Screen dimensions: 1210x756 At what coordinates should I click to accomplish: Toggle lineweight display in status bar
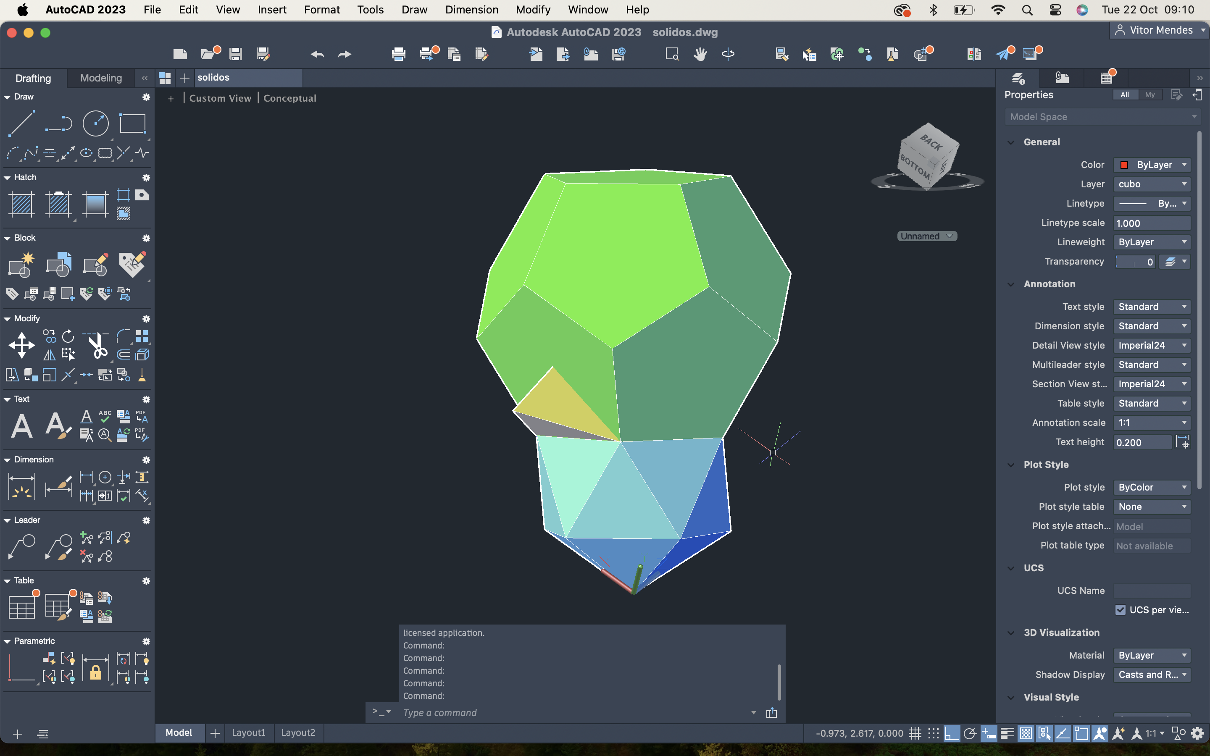[x=1007, y=733]
